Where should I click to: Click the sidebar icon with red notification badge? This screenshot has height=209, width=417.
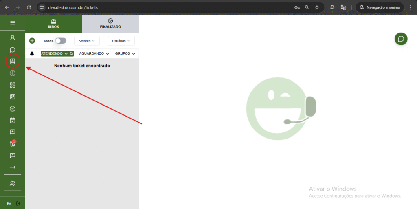pyautogui.click(x=13, y=143)
